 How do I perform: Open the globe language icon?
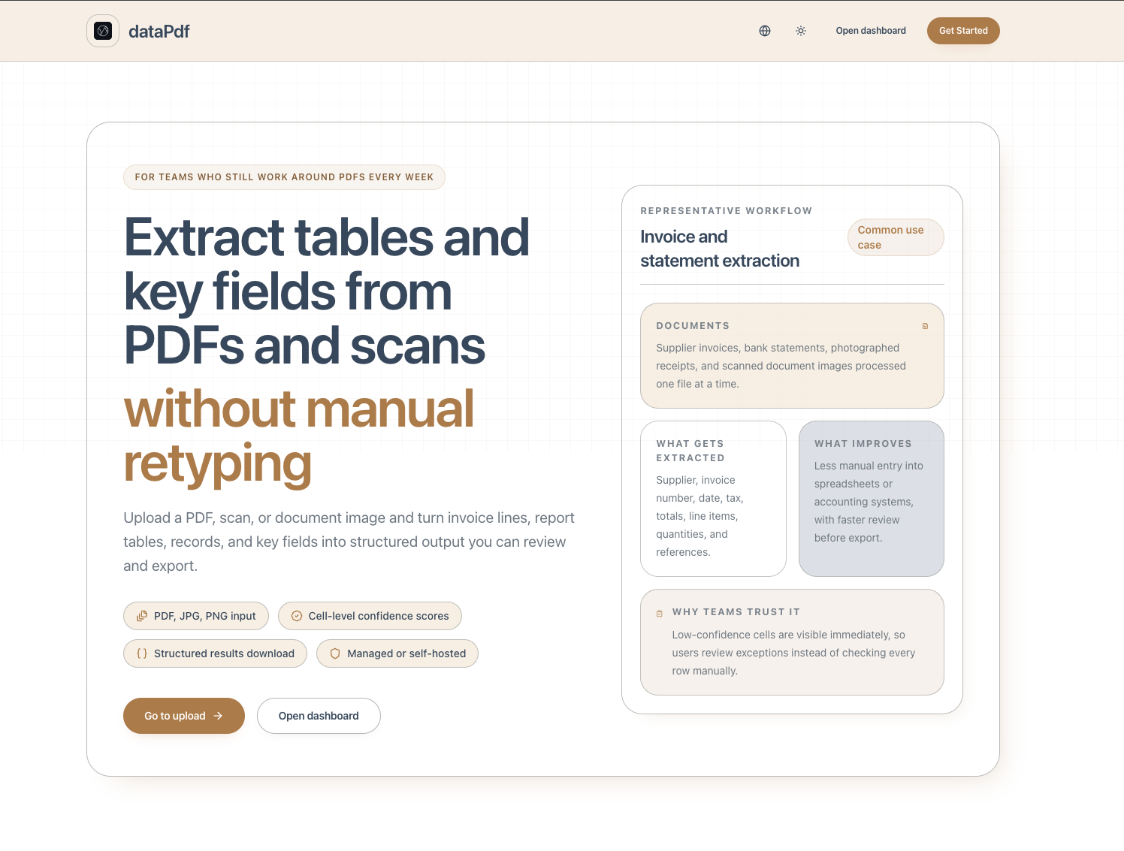click(x=764, y=31)
